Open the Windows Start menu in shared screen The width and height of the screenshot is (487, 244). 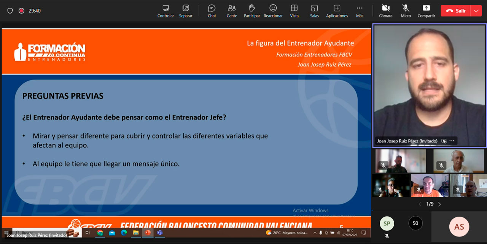click(6, 233)
